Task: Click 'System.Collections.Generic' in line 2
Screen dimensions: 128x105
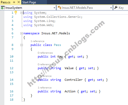Action: [57, 17]
